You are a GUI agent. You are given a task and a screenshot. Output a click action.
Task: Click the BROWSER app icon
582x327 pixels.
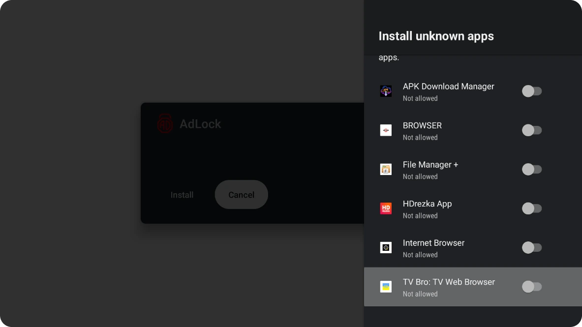pyautogui.click(x=386, y=130)
